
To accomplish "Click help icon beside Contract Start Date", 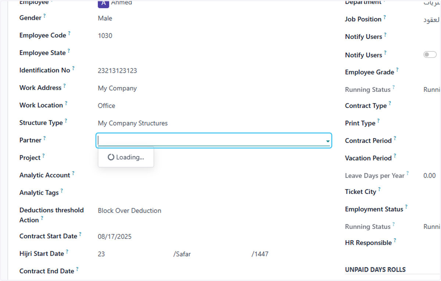I will tap(80, 234).
